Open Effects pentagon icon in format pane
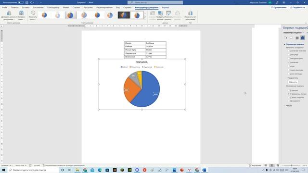The image size is (308, 173). coord(291,37)
